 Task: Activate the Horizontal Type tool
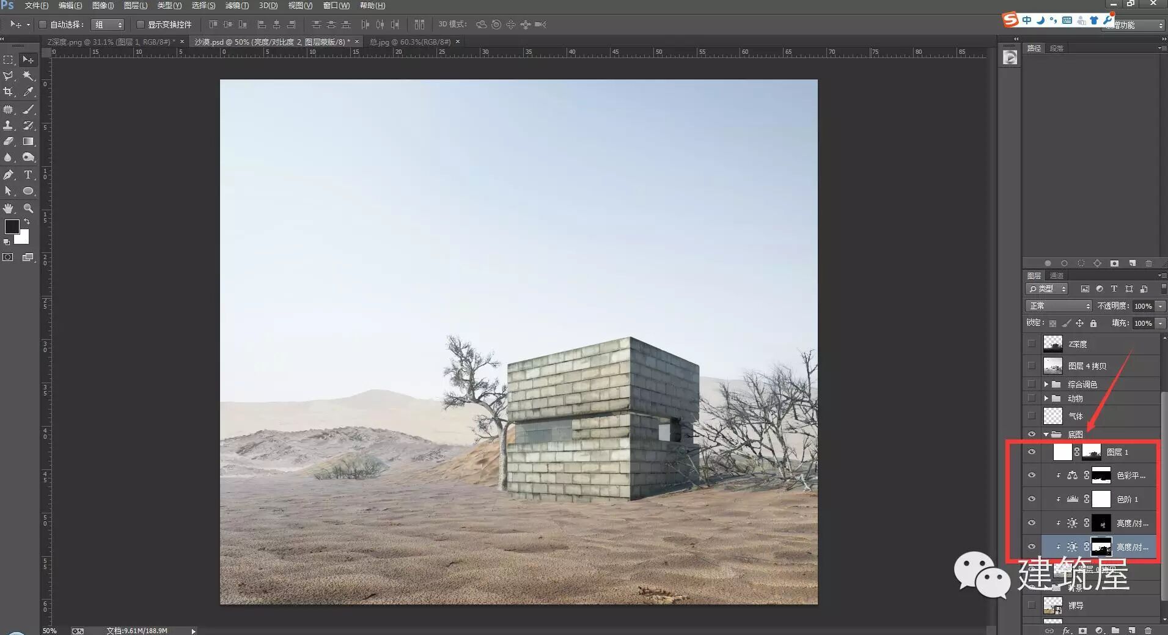coord(28,175)
